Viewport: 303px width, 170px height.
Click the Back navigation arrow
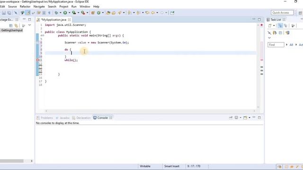tap(153, 13)
